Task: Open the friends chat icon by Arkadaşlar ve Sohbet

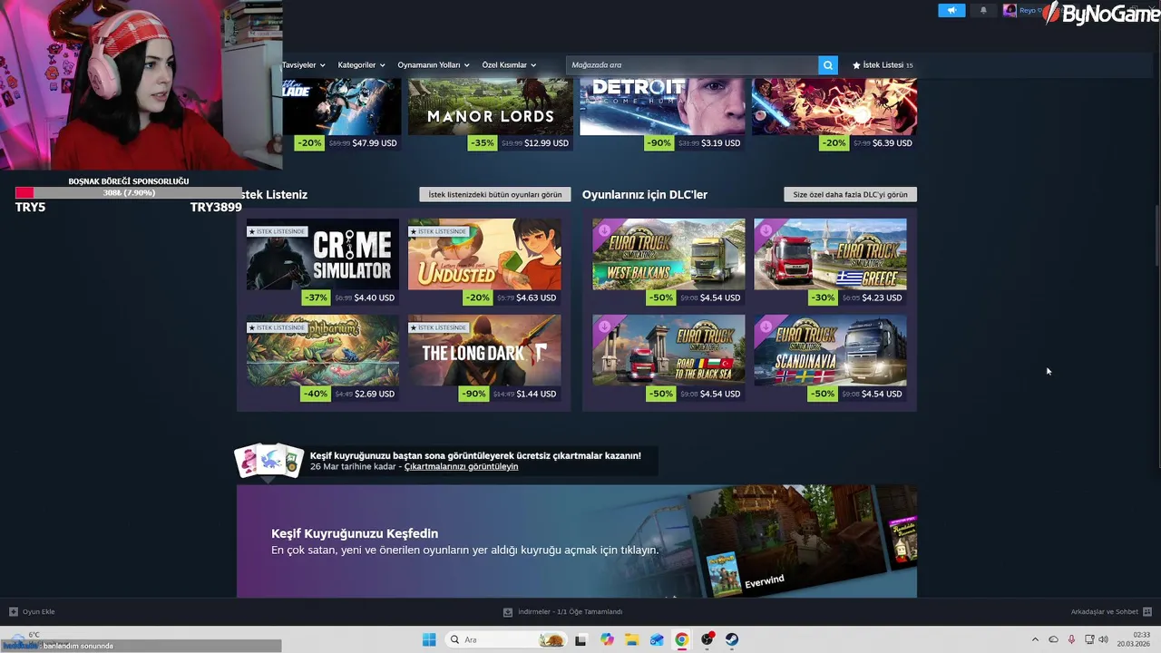Action: point(1147,611)
